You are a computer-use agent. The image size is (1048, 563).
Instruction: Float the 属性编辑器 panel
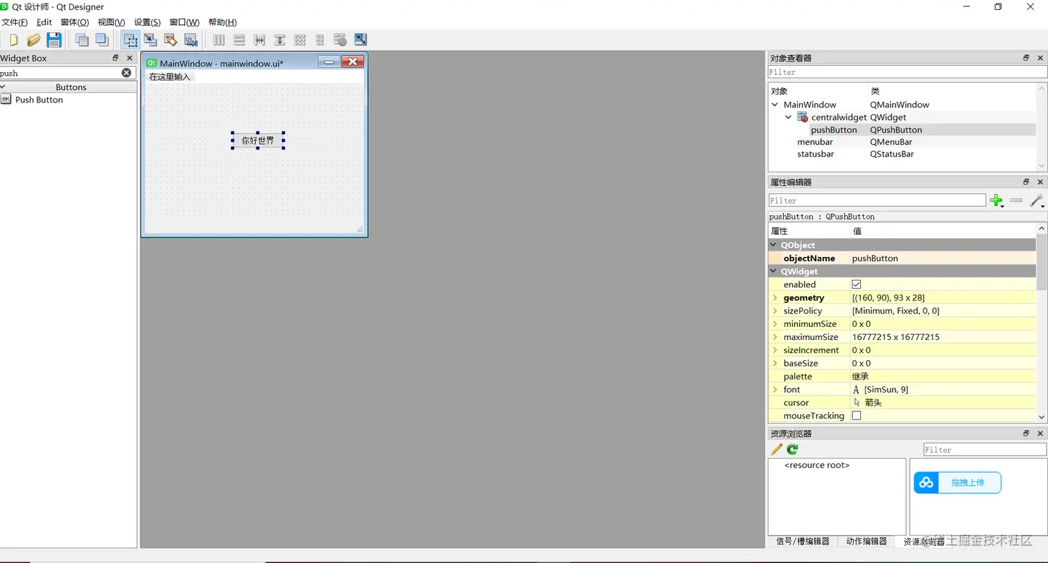tap(1026, 182)
